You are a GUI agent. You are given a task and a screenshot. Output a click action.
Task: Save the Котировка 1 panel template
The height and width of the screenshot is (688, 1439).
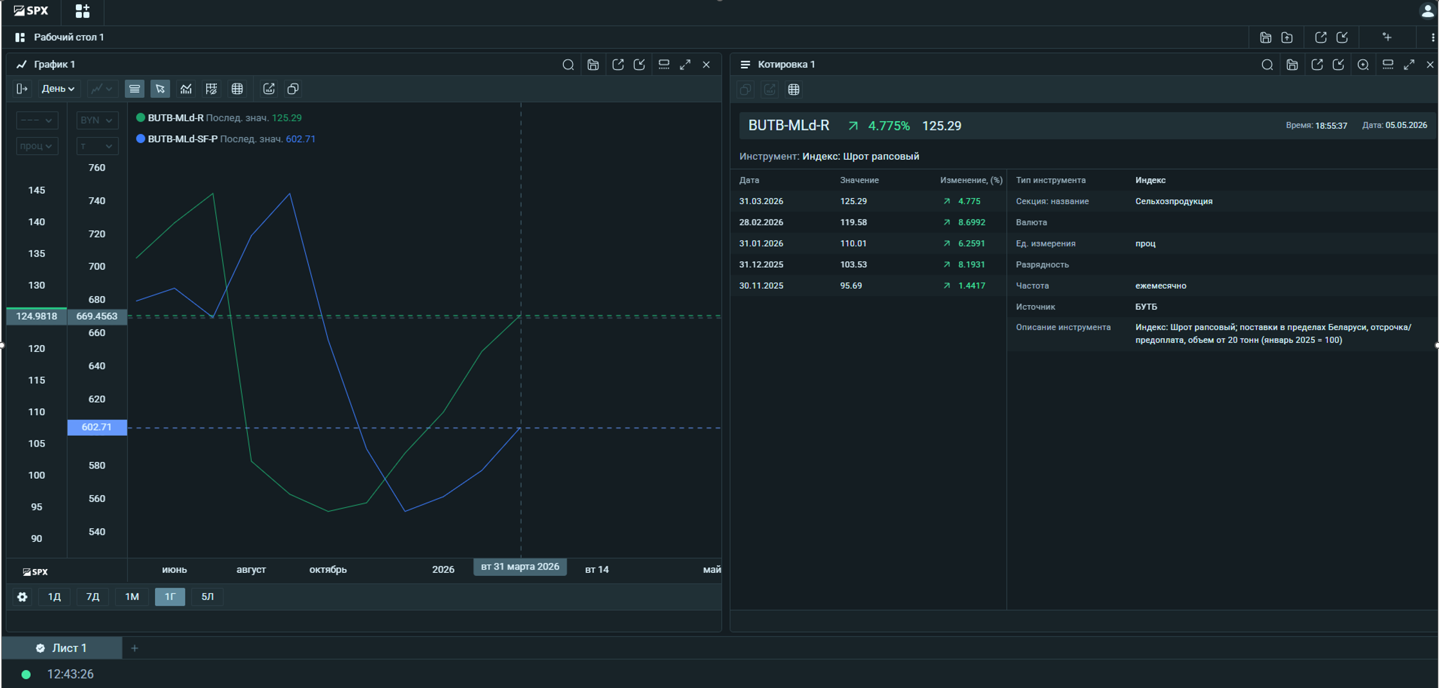1292,64
